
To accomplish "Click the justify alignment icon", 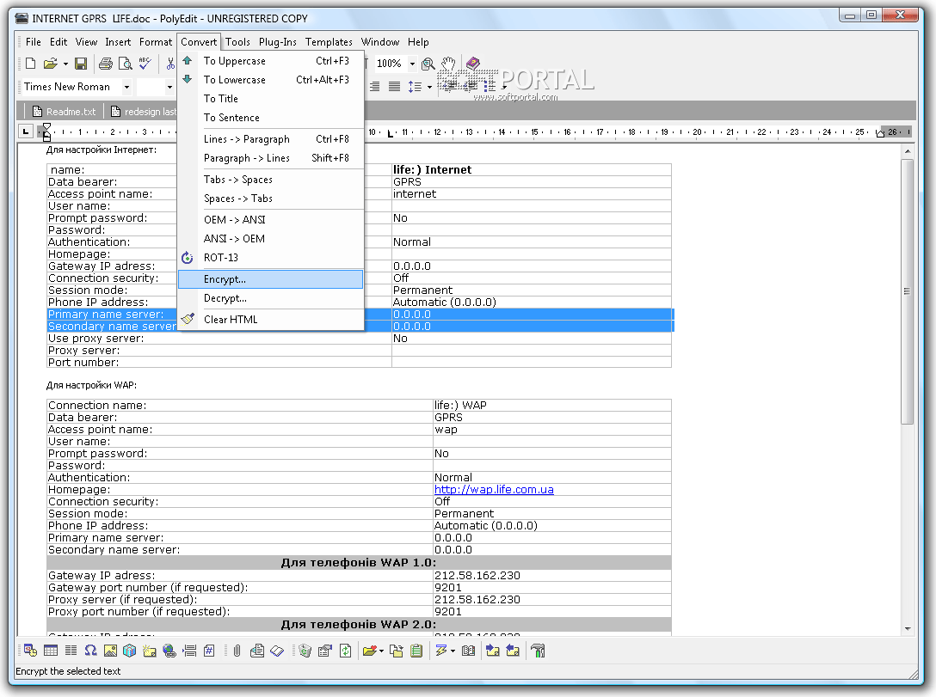I will [x=394, y=87].
